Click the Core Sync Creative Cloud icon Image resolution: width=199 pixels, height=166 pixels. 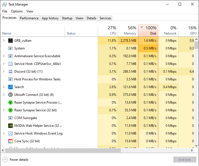10,141
